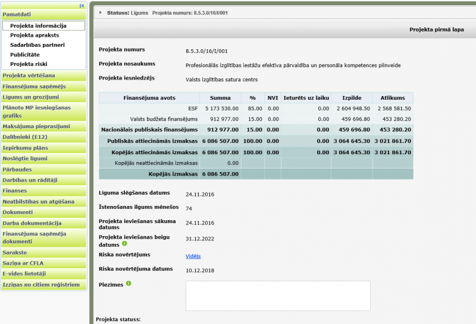
Task: Click the Vidējs risk assessment link
Action: [x=193, y=256]
